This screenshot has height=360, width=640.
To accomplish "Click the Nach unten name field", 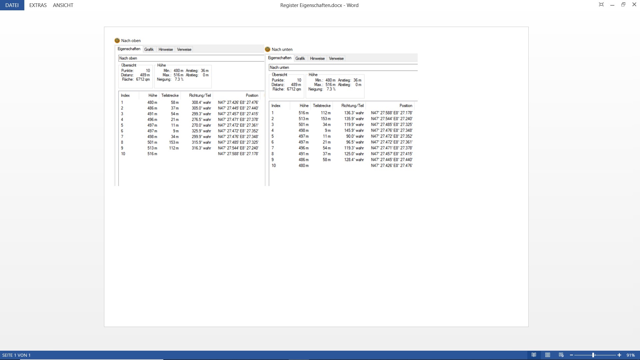I will click(343, 67).
